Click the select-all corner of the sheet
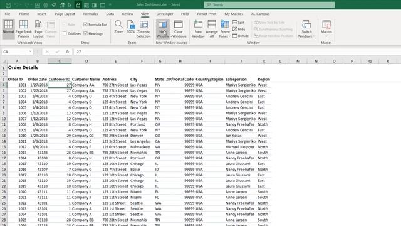 (4, 62)
